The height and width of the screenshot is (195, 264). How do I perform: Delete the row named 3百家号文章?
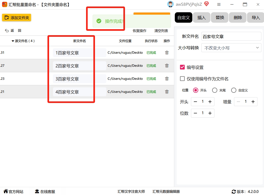pos(167,78)
